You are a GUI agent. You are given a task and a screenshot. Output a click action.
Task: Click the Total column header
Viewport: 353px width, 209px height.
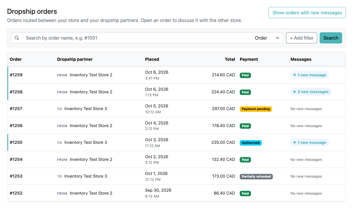point(230,59)
